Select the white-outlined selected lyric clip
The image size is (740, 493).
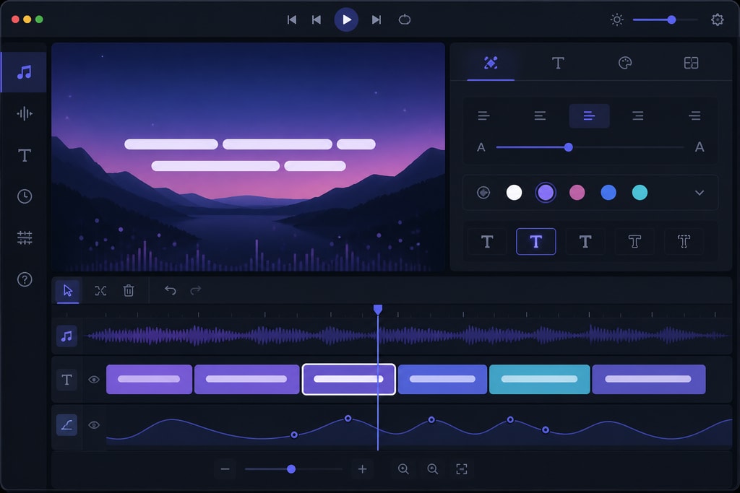pyautogui.click(x=349, y=379)
